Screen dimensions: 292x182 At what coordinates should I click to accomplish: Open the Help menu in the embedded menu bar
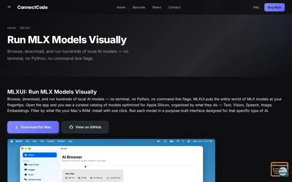click(70, 141)
